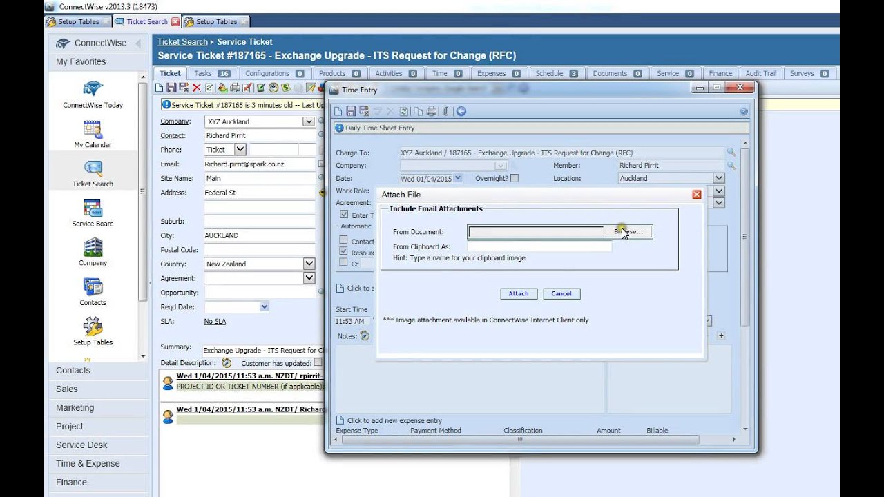Open Location dropdown showing Auckland

(718, 178)
